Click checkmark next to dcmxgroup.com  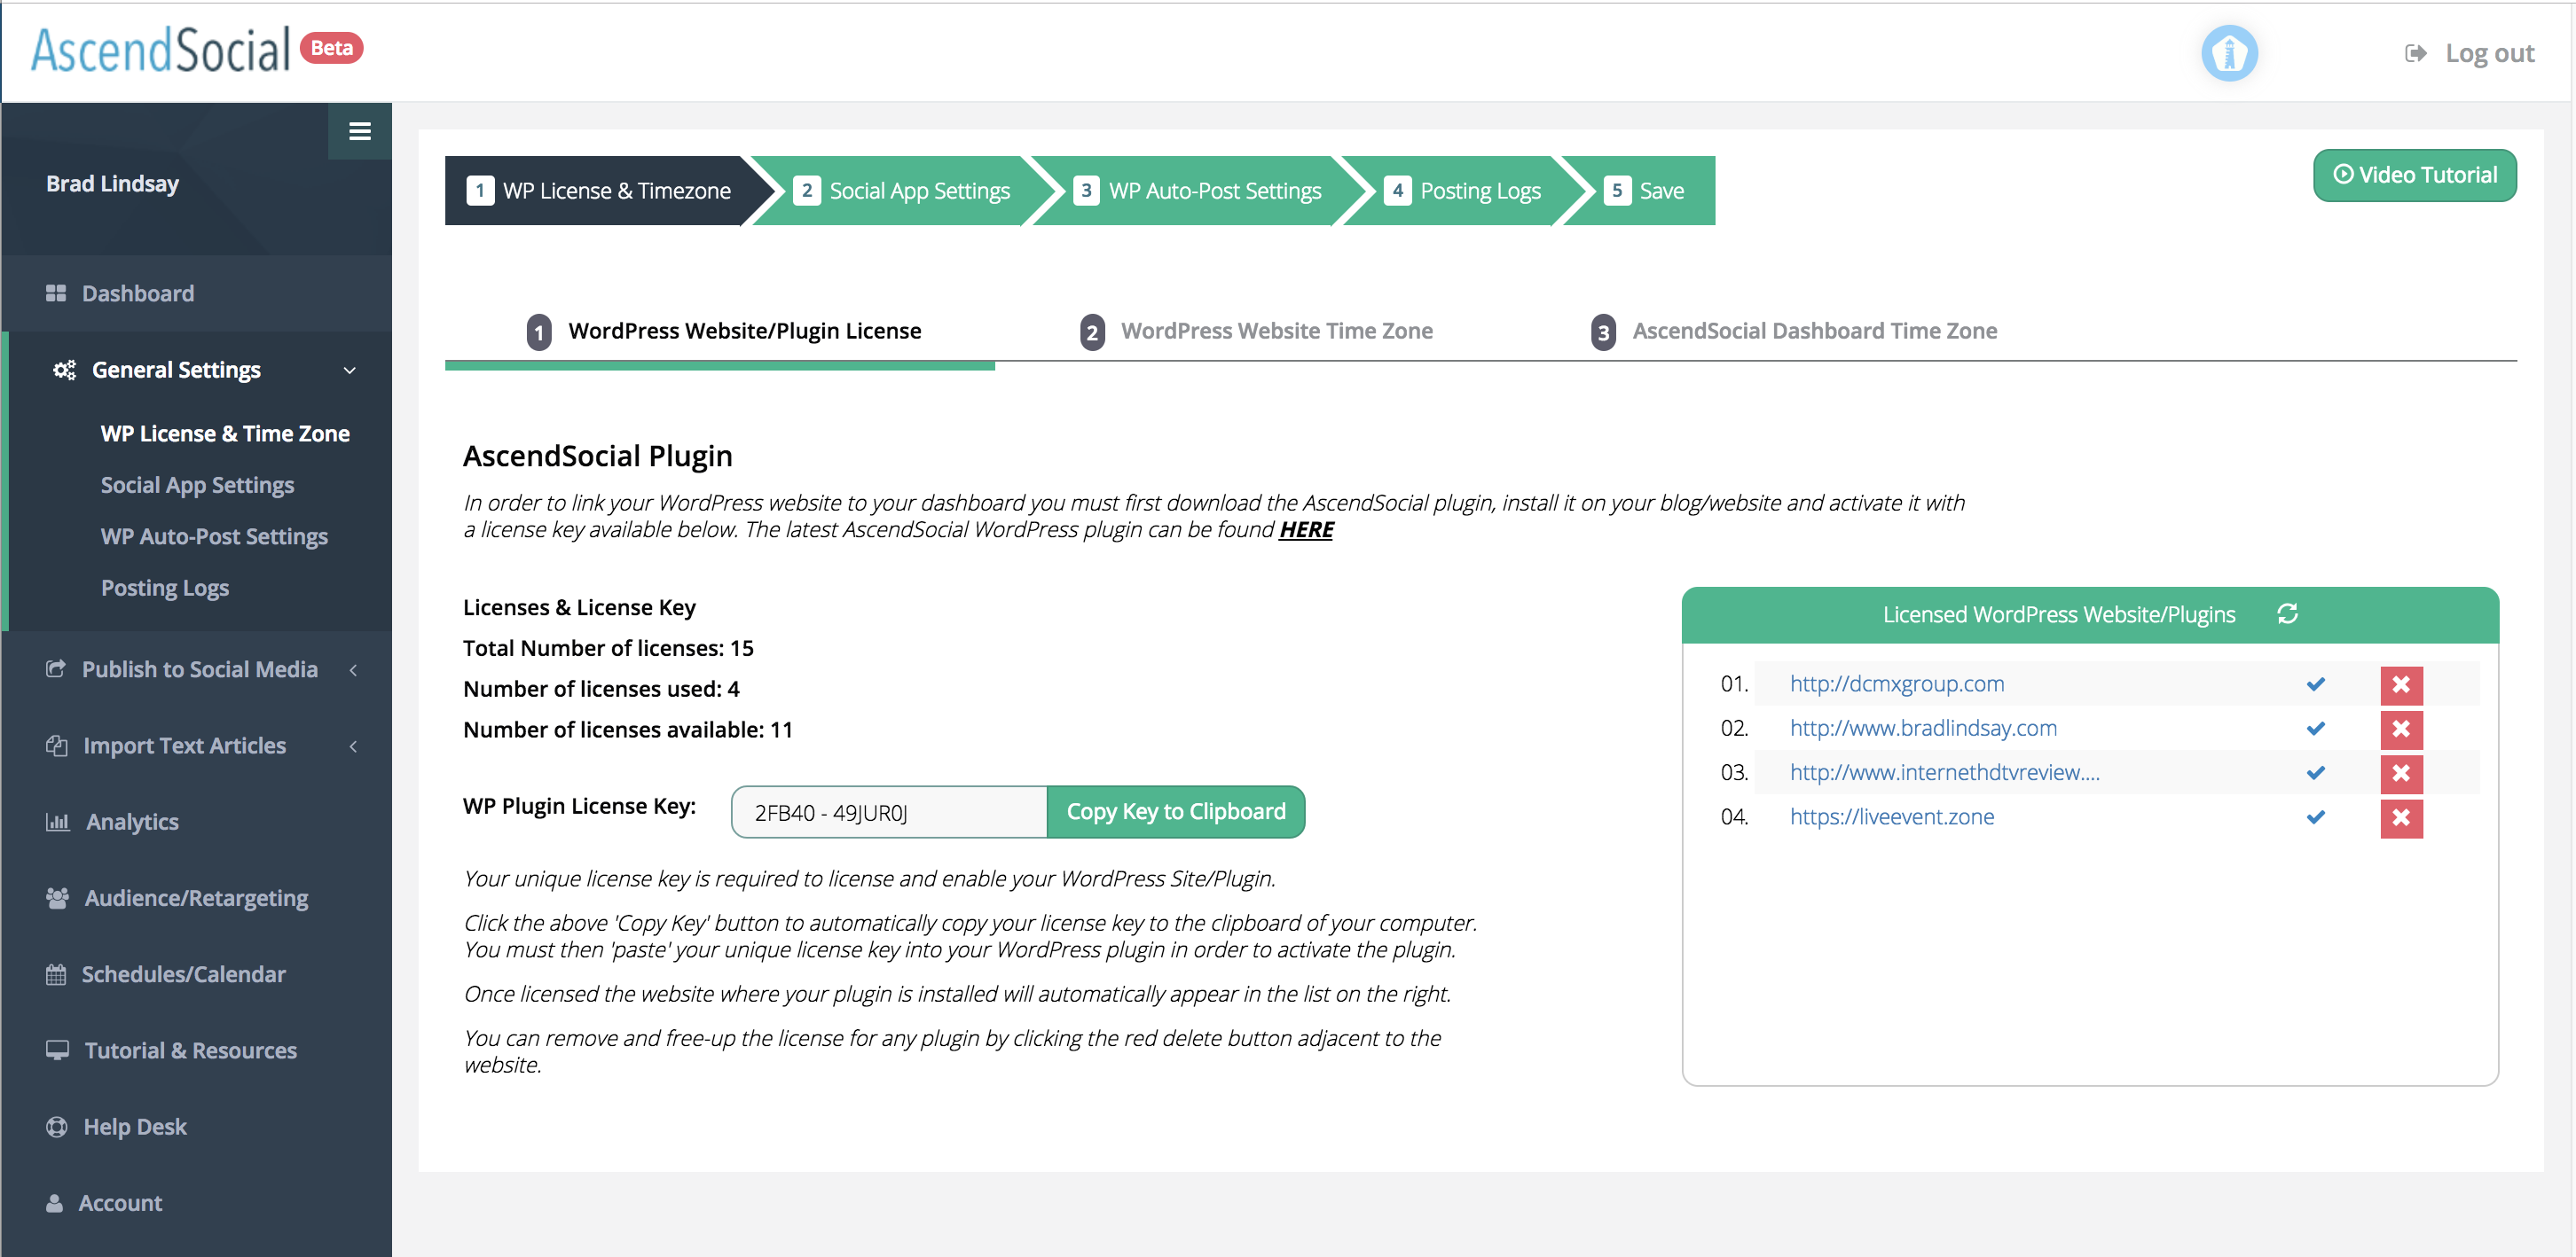coord(2315,684)
